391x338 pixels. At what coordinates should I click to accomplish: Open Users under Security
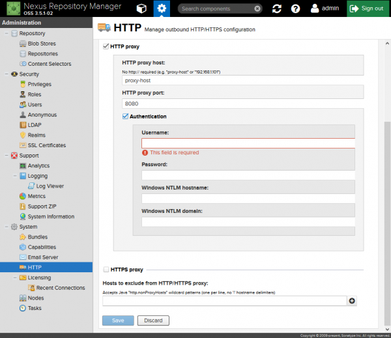point(35,105)
